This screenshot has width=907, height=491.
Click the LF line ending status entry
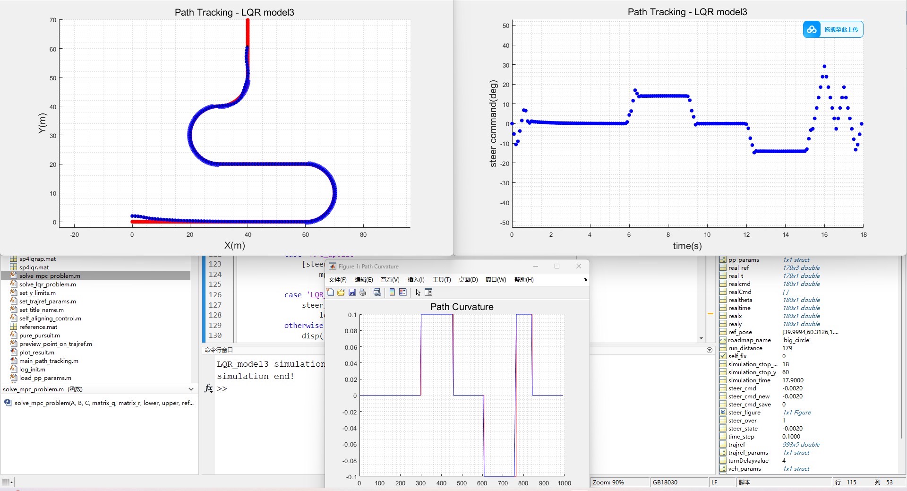tap(714, 482)
